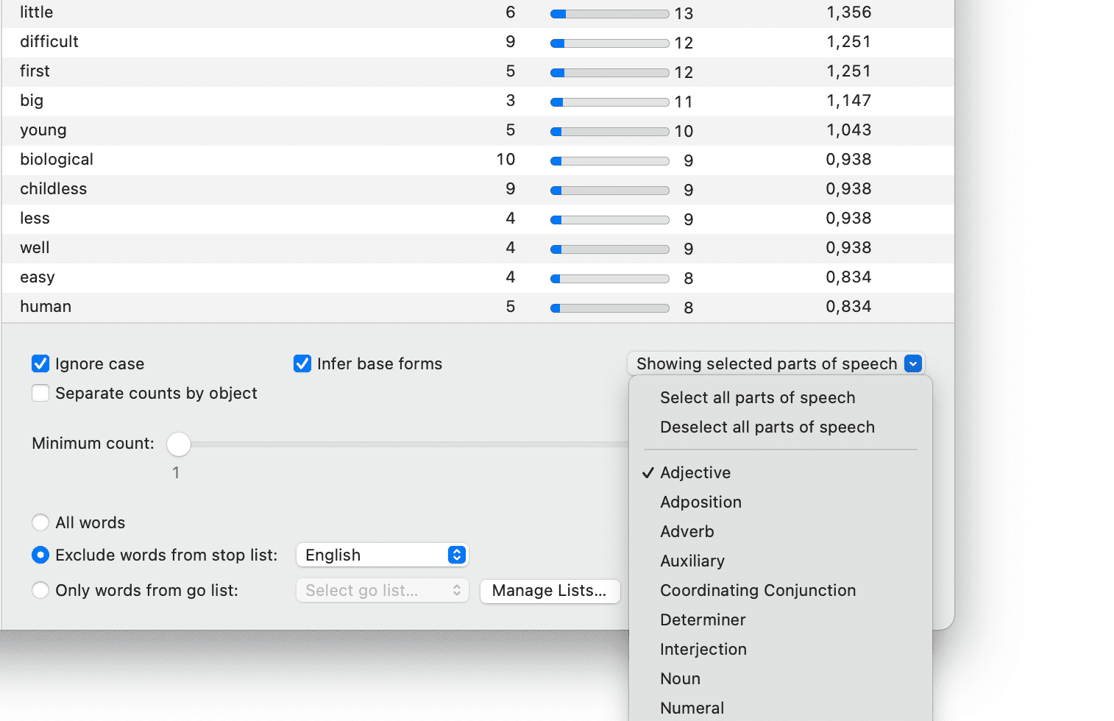Open Showing selected parts of speech dropdown

(776, 363)
